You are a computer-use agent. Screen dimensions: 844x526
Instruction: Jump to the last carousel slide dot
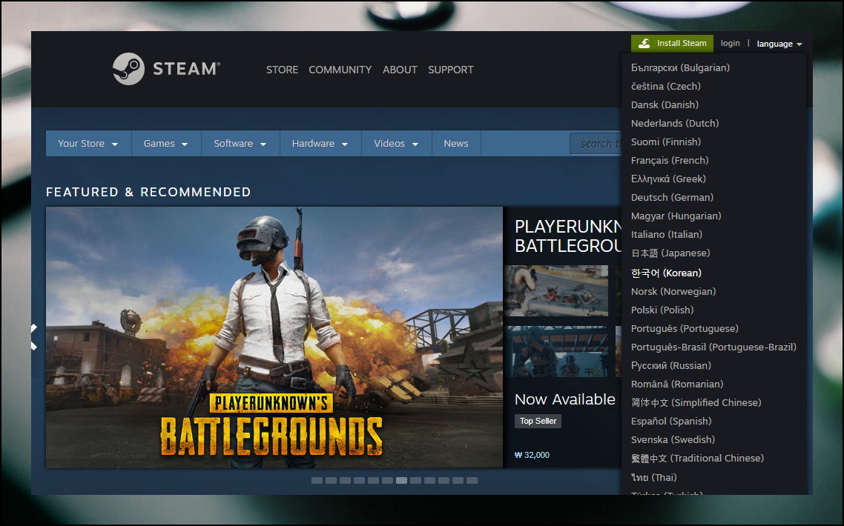[472, 480]
